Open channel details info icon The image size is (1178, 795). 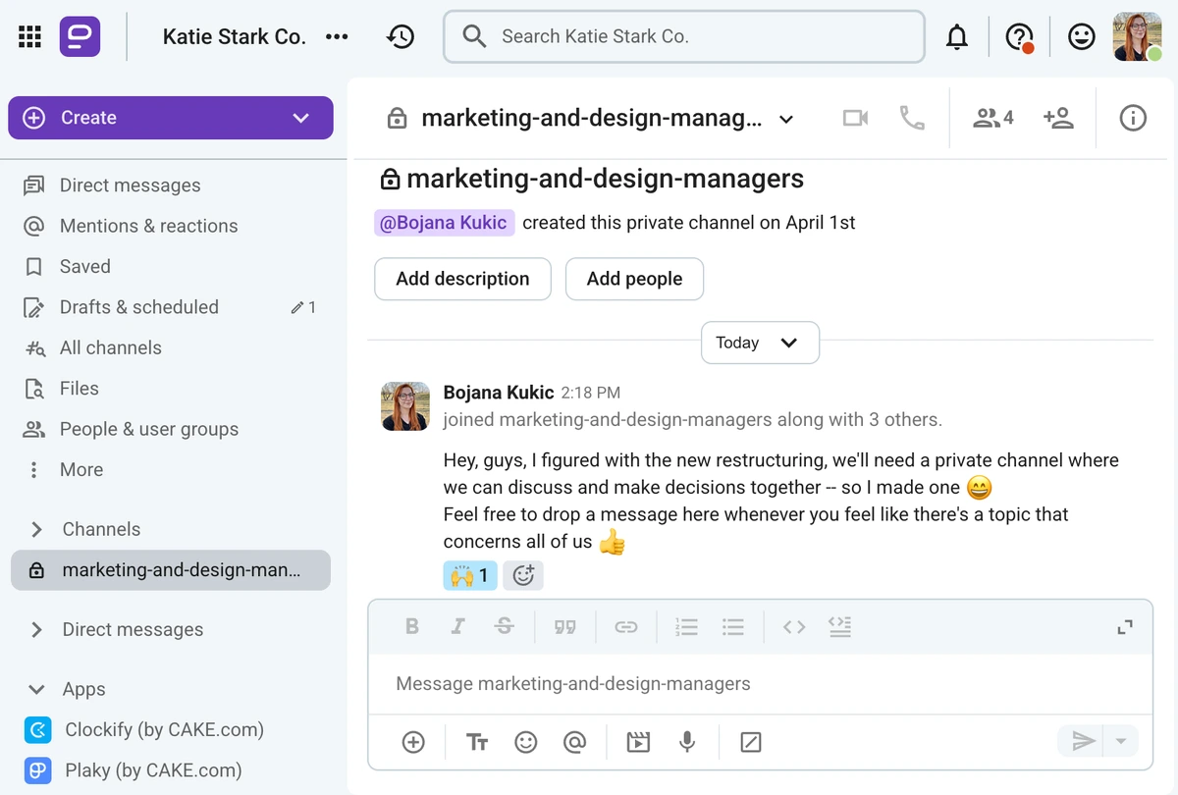1133,119
